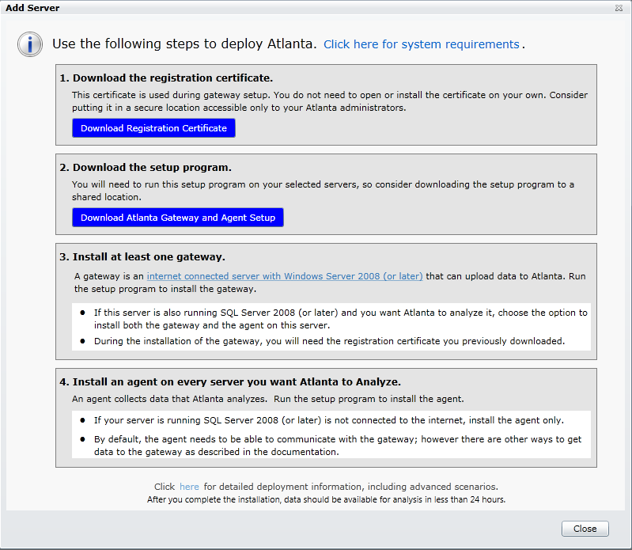
Task: Click Download Registration Certificate button
Action: pos(153,128)
